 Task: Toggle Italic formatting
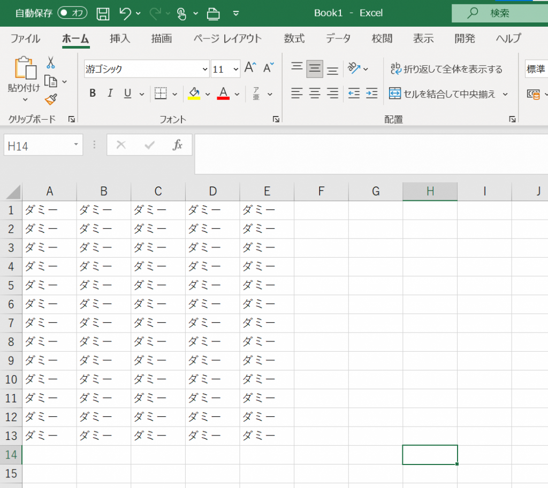[x=110, y=94]
